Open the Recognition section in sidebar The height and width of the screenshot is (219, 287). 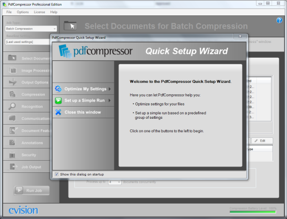pos(27,107)
